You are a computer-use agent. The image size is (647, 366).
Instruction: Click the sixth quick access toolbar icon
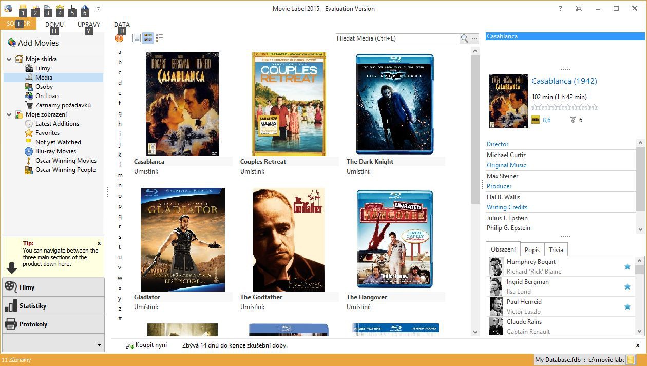(85, 9)
